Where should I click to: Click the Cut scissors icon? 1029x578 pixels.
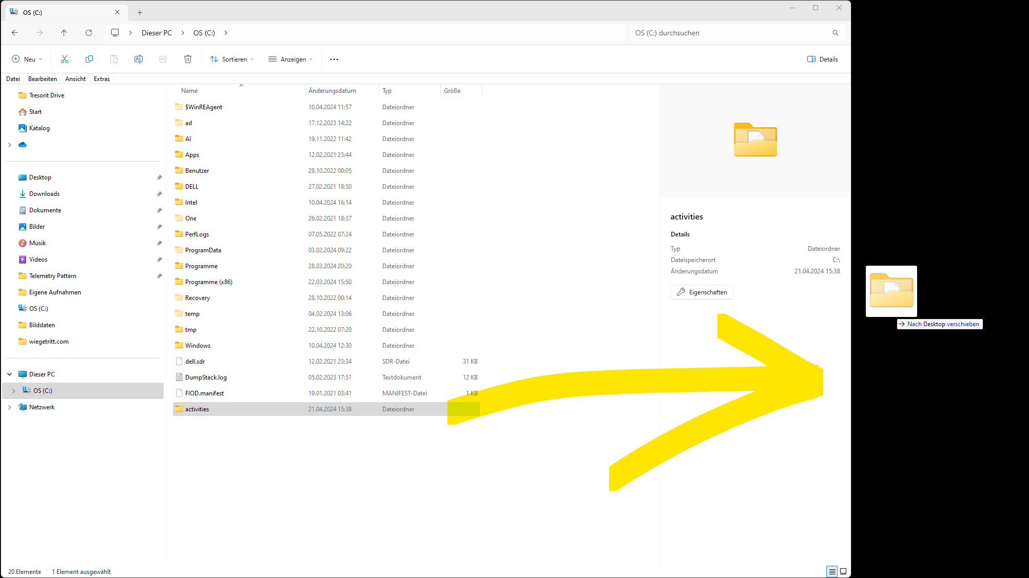pos(65,59)
